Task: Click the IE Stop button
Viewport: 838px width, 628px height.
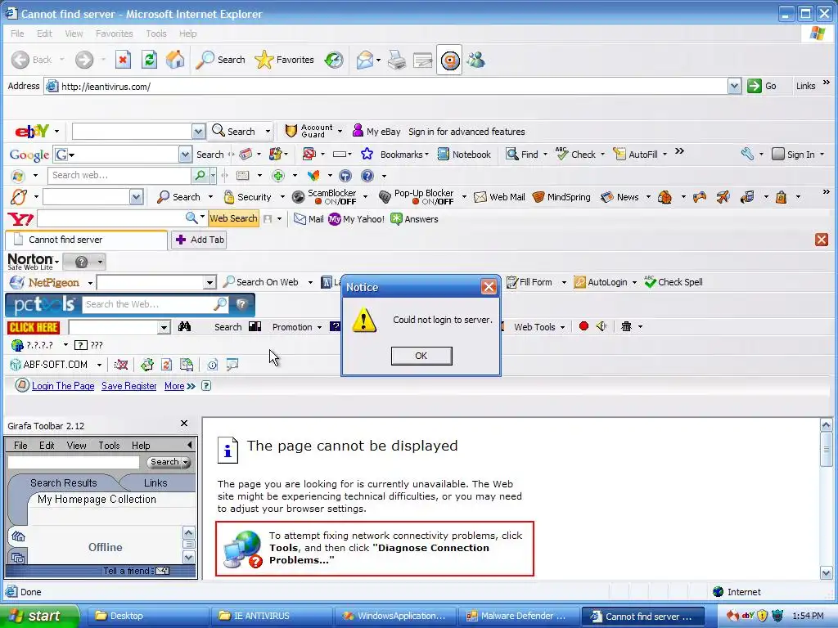Action: (x=123, y=60)
